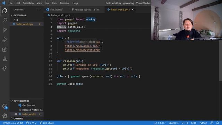The image size is (222, 125).
Task: Open the Edit menu
Action: 18,3
